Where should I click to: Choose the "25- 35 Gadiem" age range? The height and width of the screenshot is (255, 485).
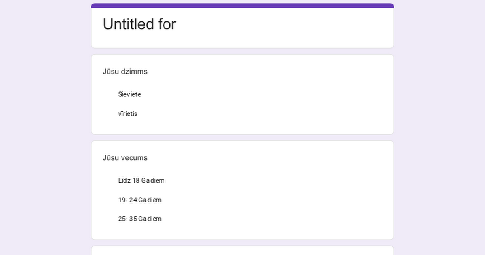tap(139, 219)
